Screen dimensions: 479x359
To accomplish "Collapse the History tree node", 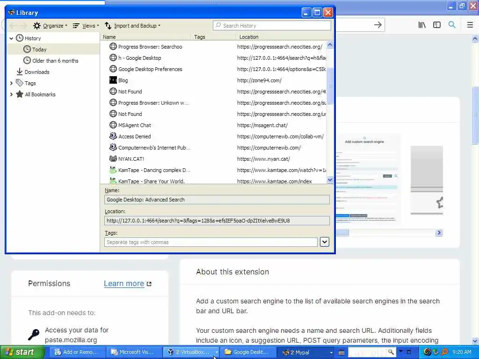I will (11, 38).
